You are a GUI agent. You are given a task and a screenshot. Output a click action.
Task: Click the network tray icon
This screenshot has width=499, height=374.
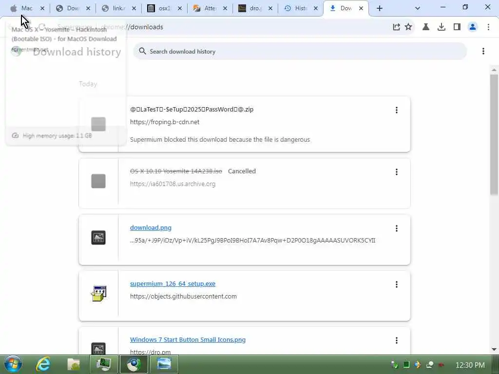[430, 365]
